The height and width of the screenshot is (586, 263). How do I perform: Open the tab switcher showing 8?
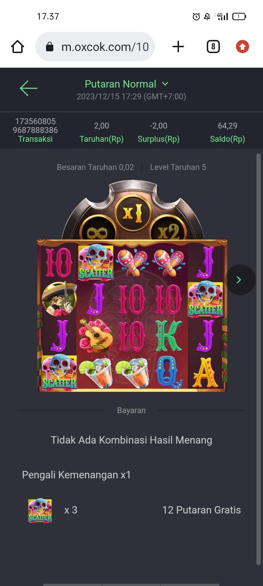pyautogui.click(x=213, y=47)
